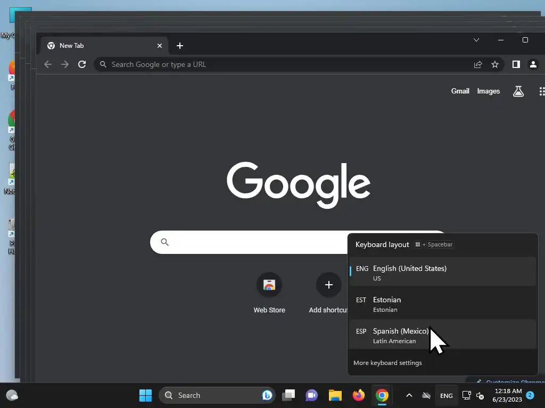545x408 pixels.
Task: Launch Firefox from the taskbar
Action: pos(358,395)
